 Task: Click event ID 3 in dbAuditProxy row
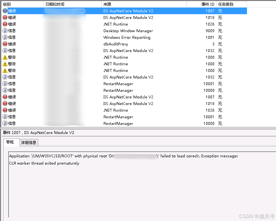click(x=213, y=44)
